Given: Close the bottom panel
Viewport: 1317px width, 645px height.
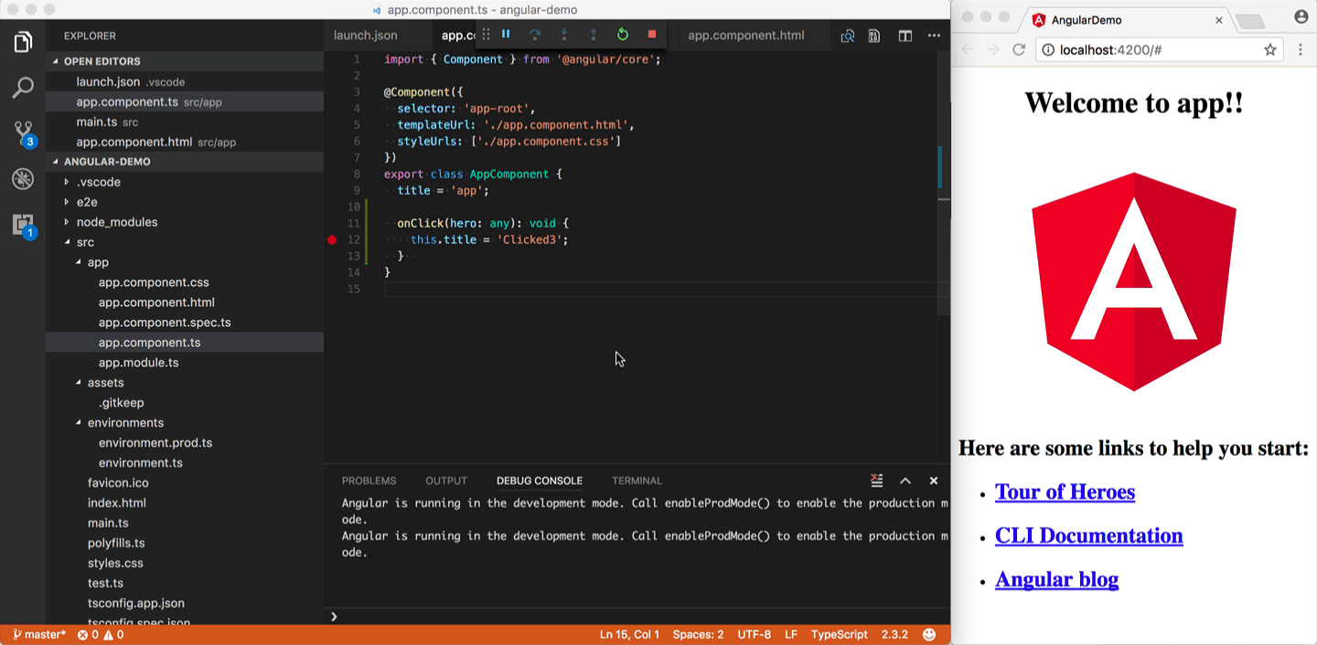Looking at the screenshot, I should [x=934, y=481].
